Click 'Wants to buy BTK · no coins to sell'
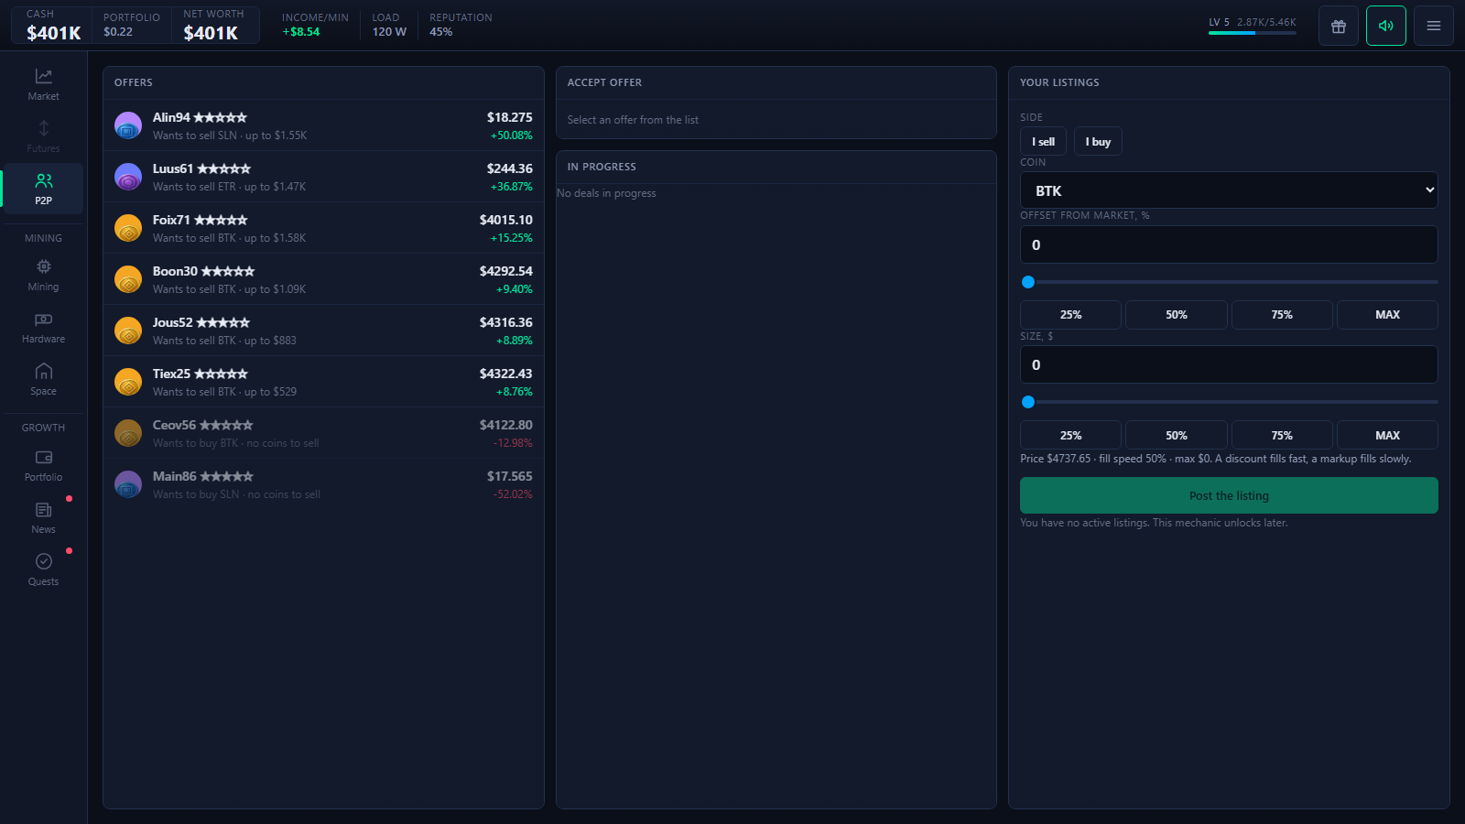This screenshot has width=1465, height=824. [236, 443]
